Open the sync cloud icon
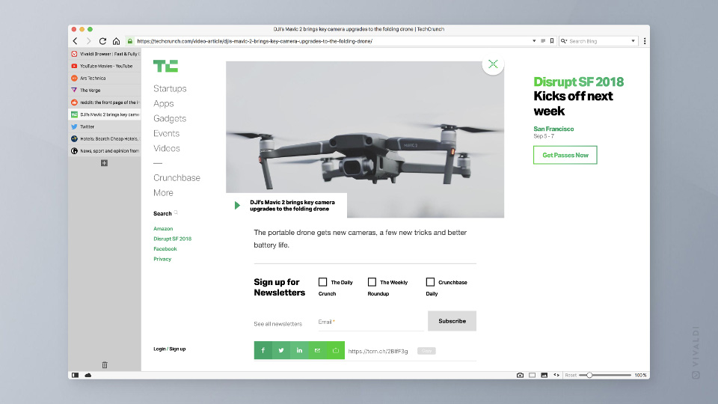 88,375
